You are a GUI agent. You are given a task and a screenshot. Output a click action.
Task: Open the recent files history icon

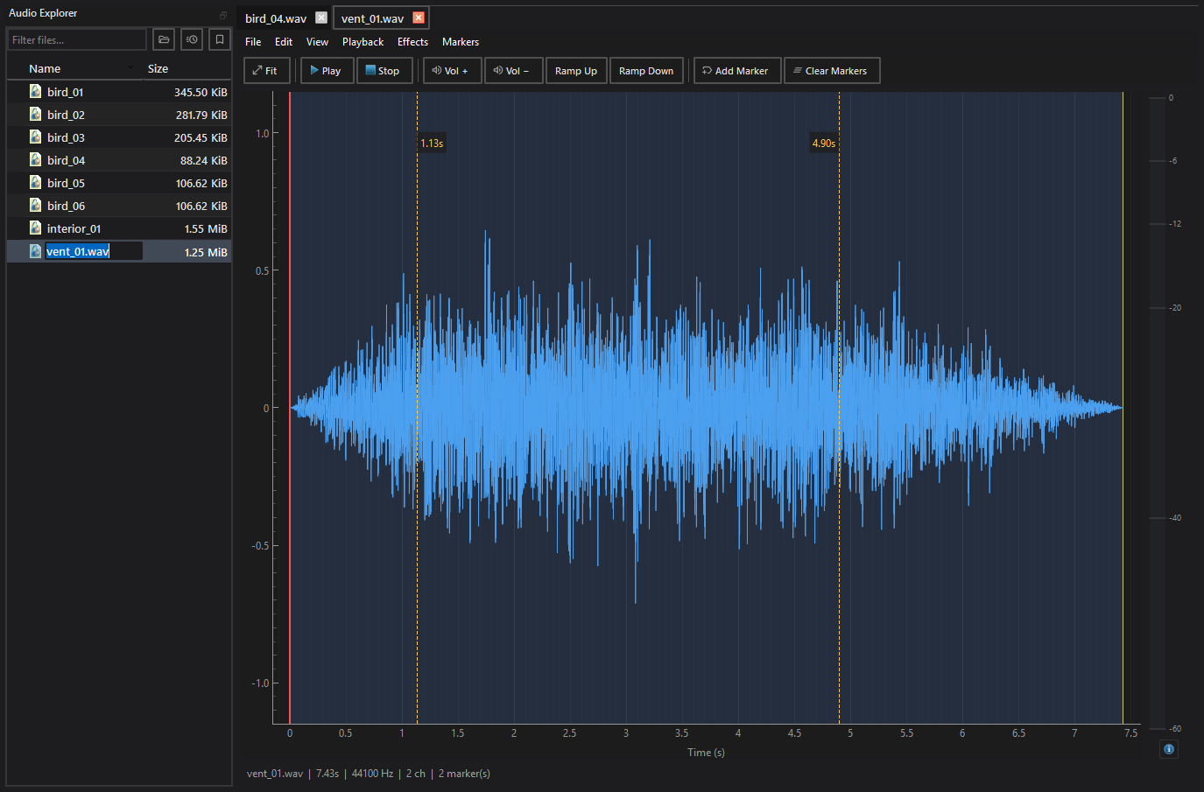click(x=192, y=39)
